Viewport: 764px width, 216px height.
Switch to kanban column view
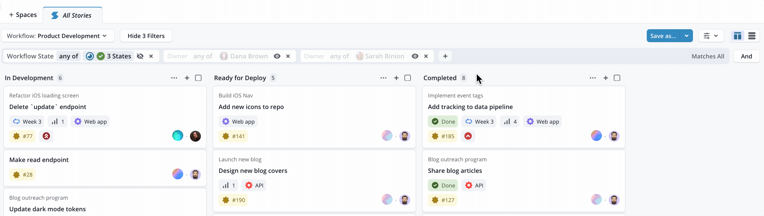point(737,36)
